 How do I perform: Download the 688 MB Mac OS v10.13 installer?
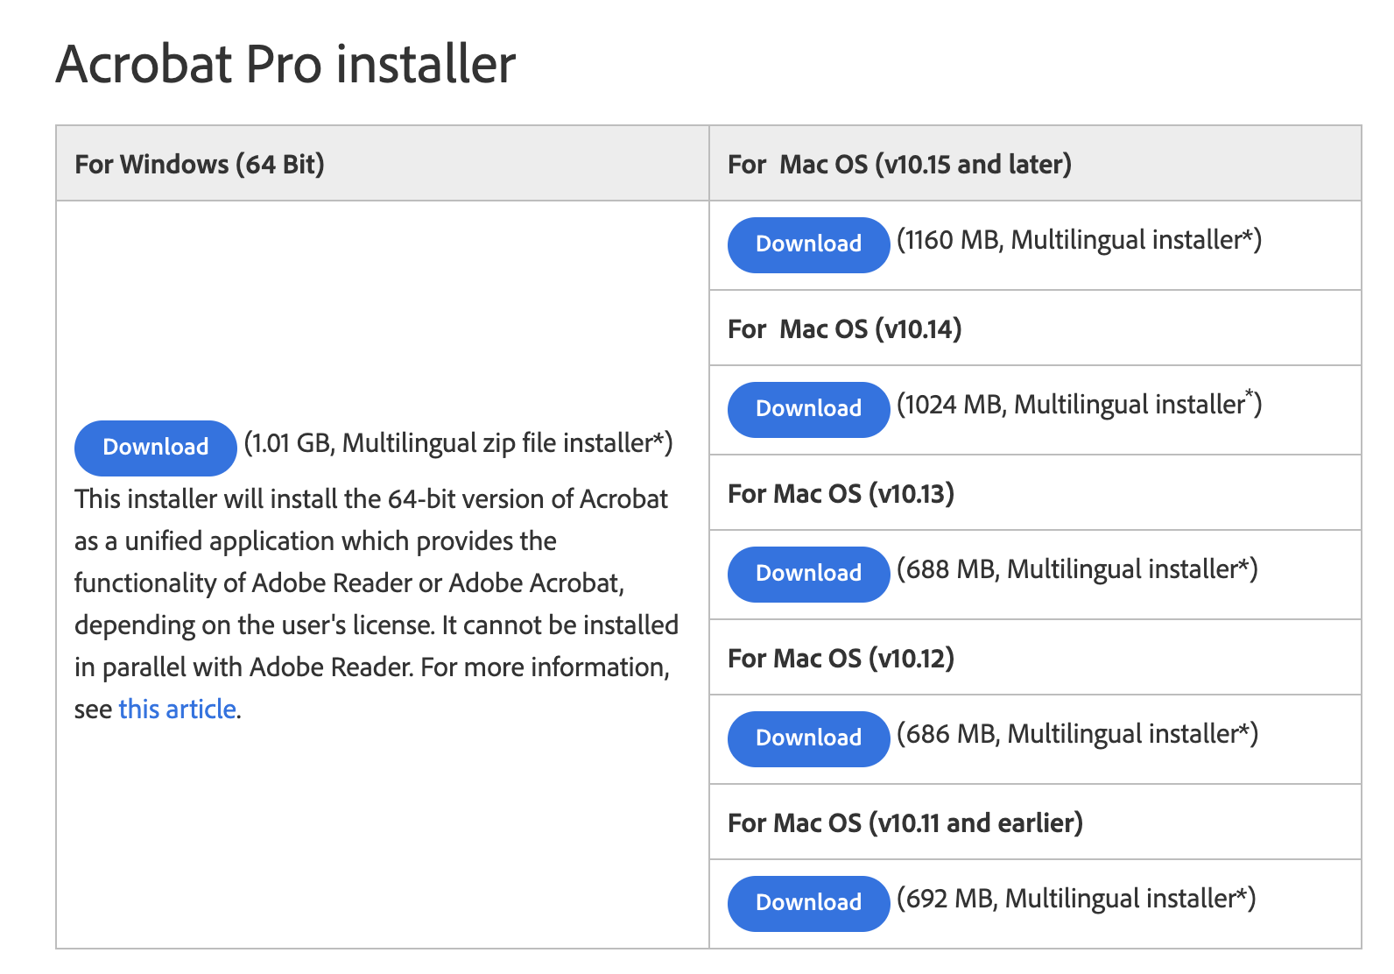(x=807, y=574)
